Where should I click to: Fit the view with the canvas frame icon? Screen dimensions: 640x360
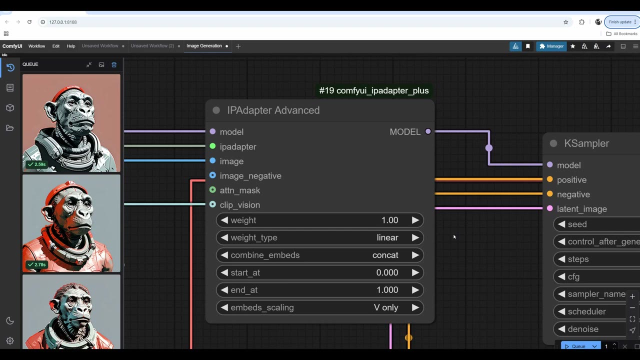click(x=632, y=319)
